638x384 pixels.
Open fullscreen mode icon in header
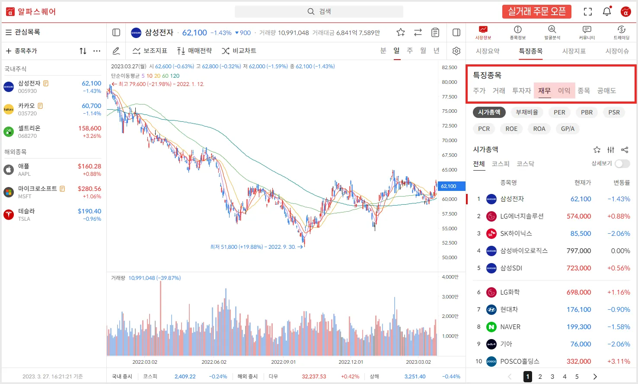click(588, 12)
